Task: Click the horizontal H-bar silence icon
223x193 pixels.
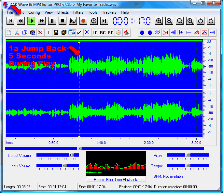Action: 189,32
